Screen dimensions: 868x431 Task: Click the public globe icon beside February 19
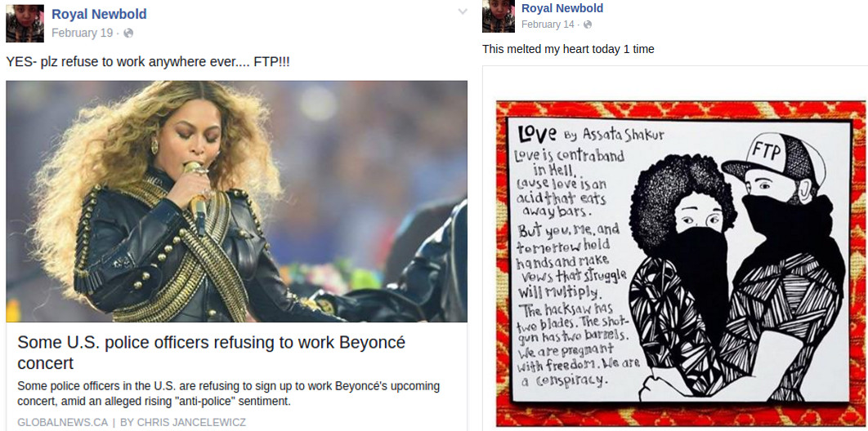128,33
